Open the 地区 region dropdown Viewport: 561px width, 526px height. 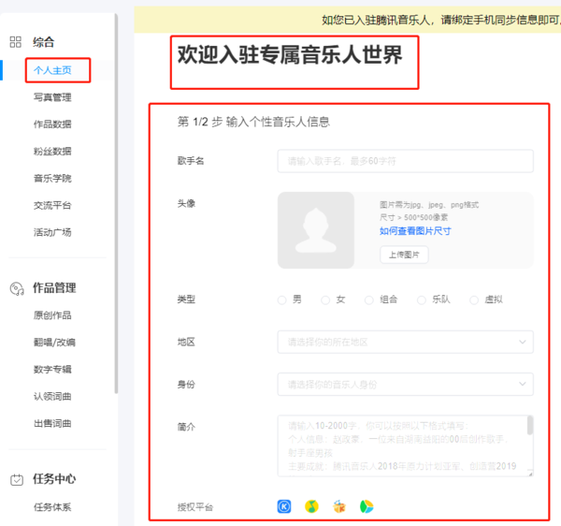pyautogui.click(x=405, y=343)
